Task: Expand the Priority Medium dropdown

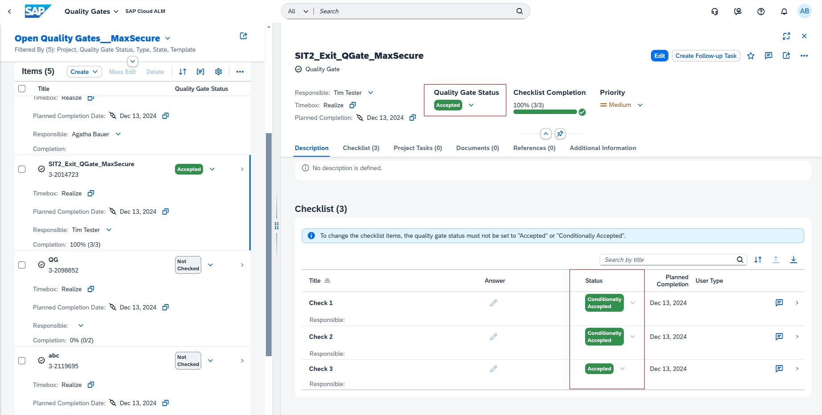Action: (x=640, y=105)
